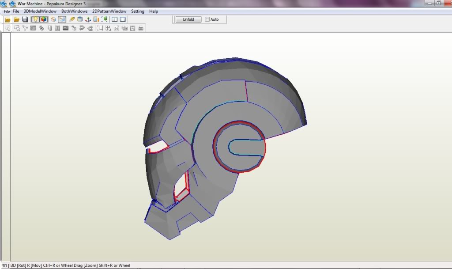
Task: Select the text 'T' tool icon
Action: [57, 28]
